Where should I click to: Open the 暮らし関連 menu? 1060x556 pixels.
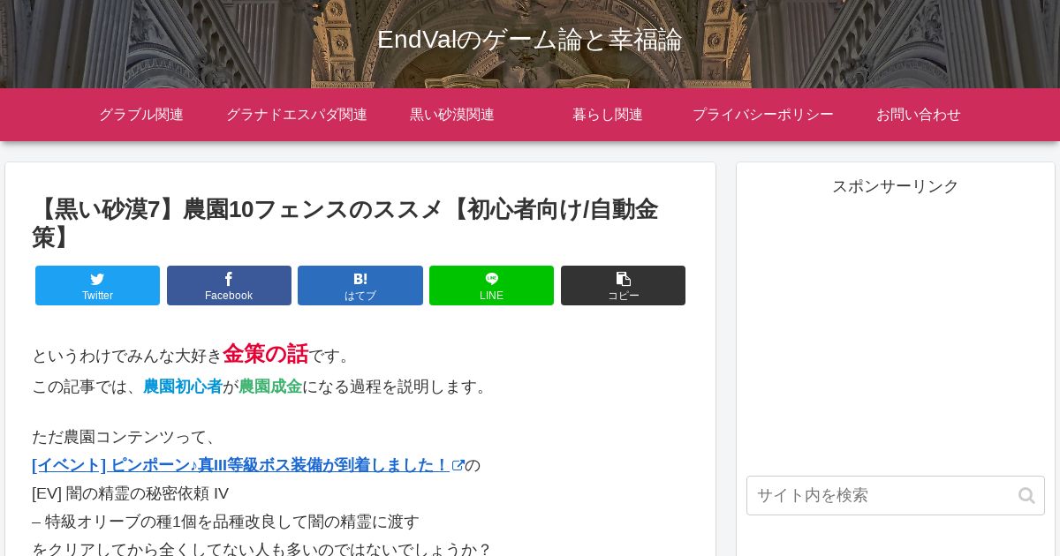pos(608,115)
